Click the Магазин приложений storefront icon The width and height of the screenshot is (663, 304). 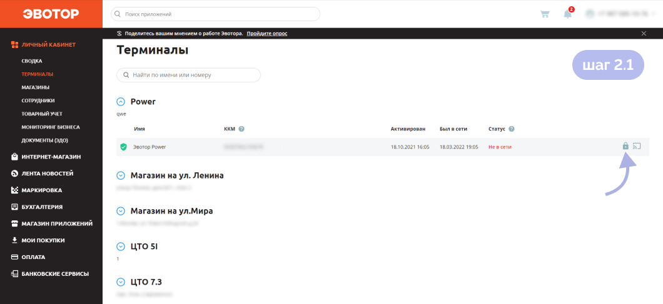point(14,223)
